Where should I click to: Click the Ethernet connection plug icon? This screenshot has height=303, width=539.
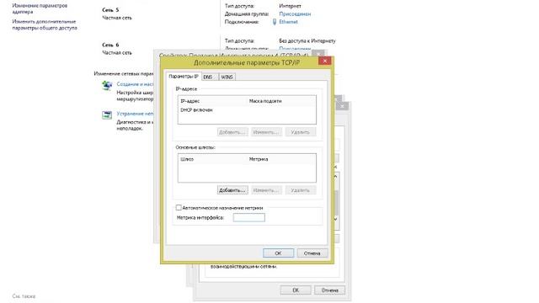[275, 22]
